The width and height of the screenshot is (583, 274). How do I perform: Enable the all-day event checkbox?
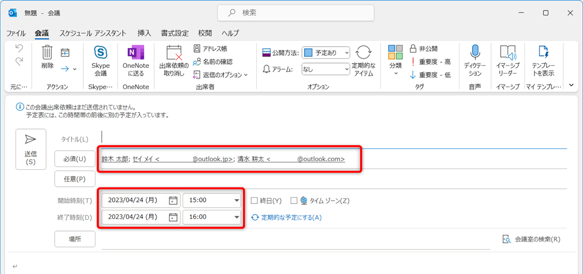point(254,201)
